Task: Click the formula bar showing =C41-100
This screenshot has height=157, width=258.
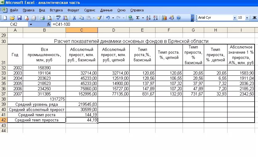Action: [x=155, y=25]
